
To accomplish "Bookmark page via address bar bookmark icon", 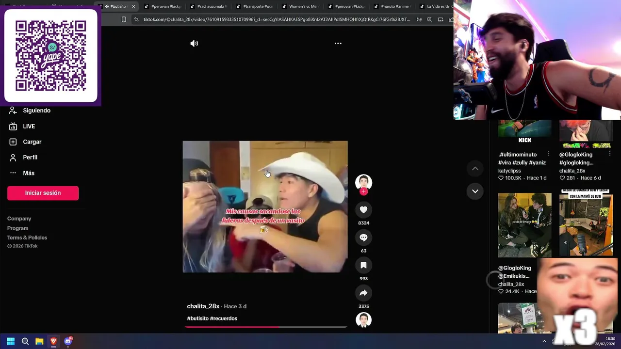I will coord(124,19).
